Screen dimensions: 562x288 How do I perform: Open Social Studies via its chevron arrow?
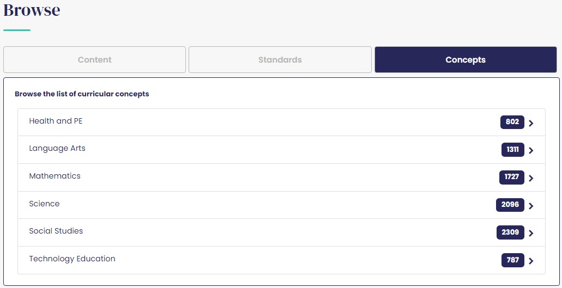click(x=531, y=233)
